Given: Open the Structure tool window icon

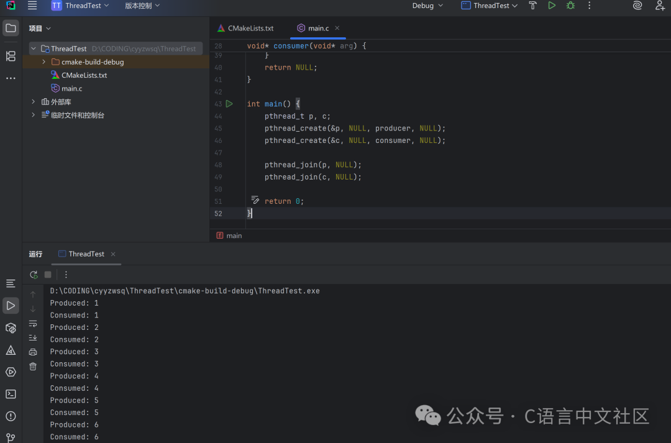Looking at the screenshot, I should point(11,56).
